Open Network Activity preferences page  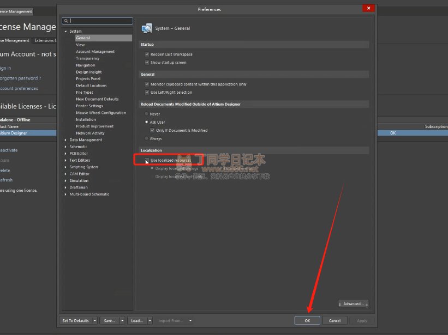point(90,133)
